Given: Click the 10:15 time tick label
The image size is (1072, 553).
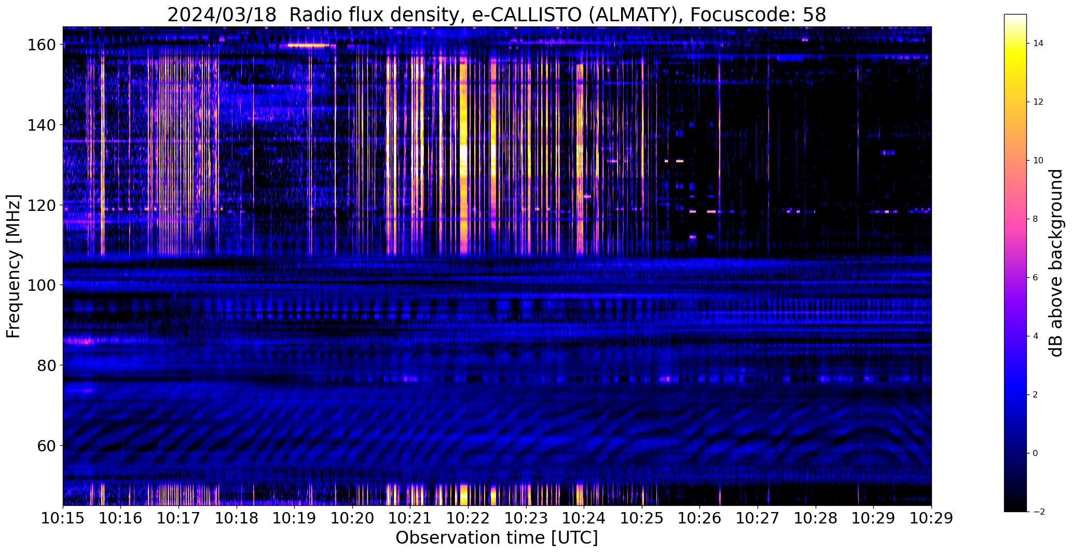Looking at the screenshot, I should point(63,518).
